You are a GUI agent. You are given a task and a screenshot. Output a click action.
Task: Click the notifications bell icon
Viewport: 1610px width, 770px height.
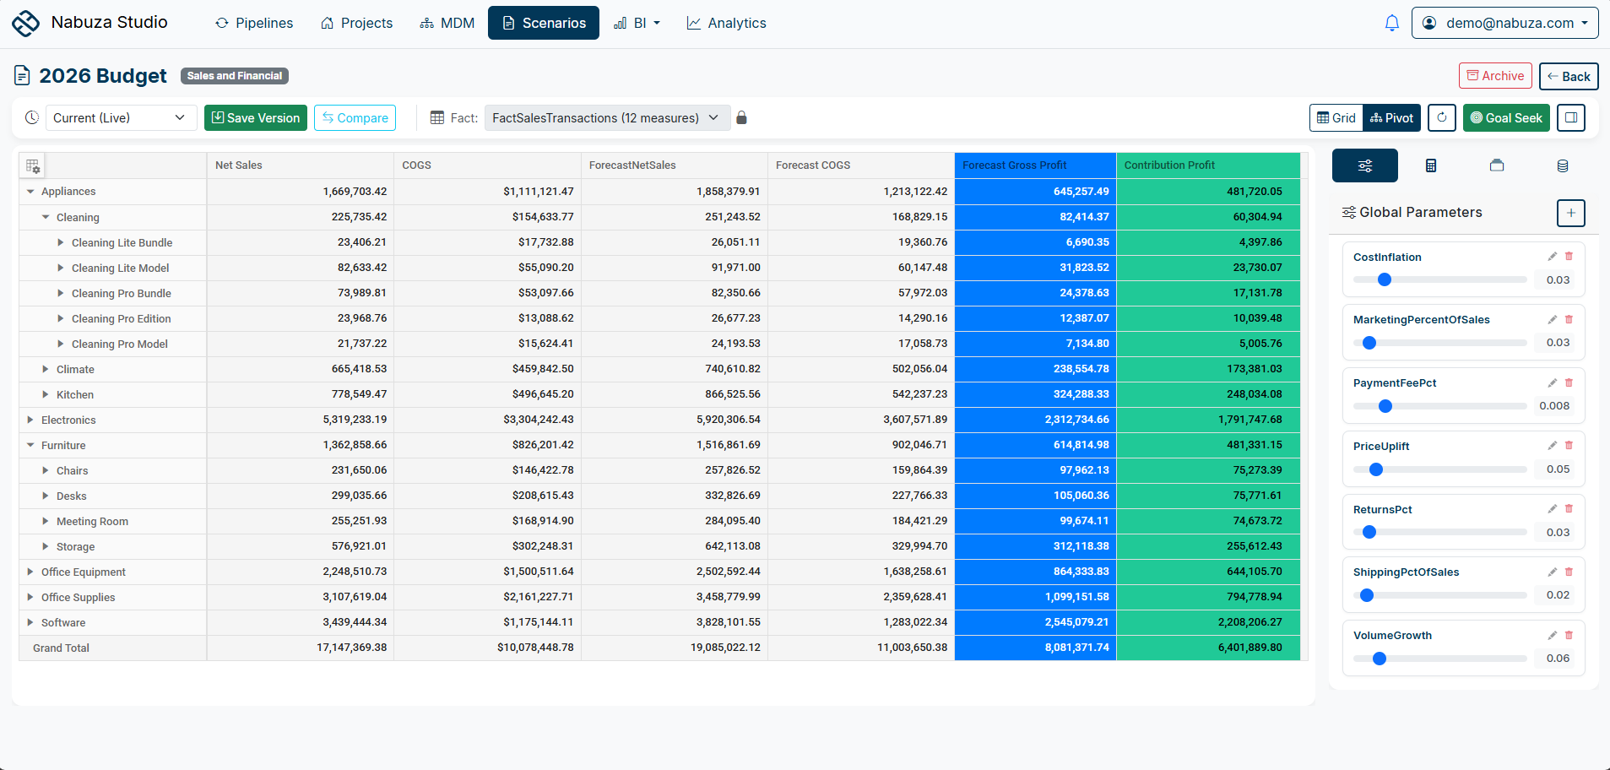pos(1392,23)
